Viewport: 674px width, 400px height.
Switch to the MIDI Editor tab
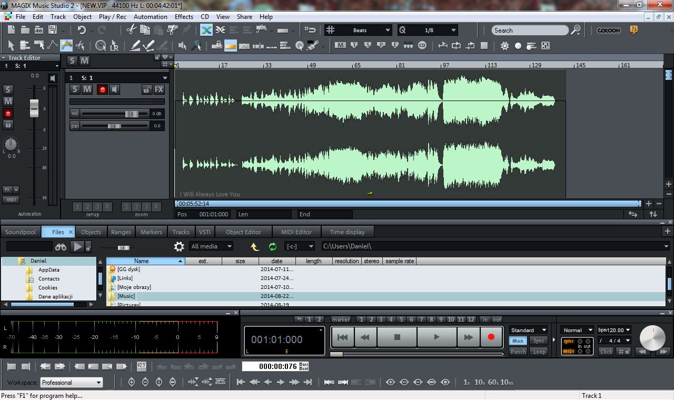pos(296,232)
